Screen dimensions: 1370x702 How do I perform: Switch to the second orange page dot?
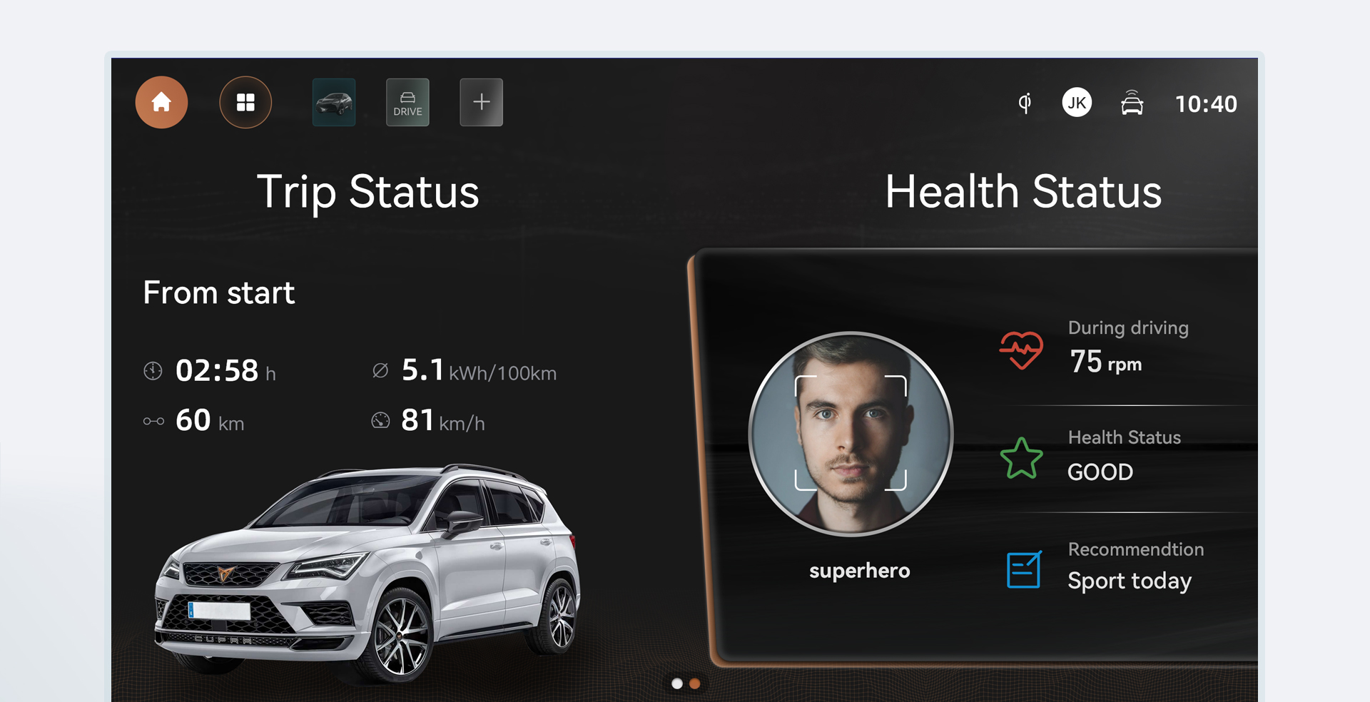(694, 683)
